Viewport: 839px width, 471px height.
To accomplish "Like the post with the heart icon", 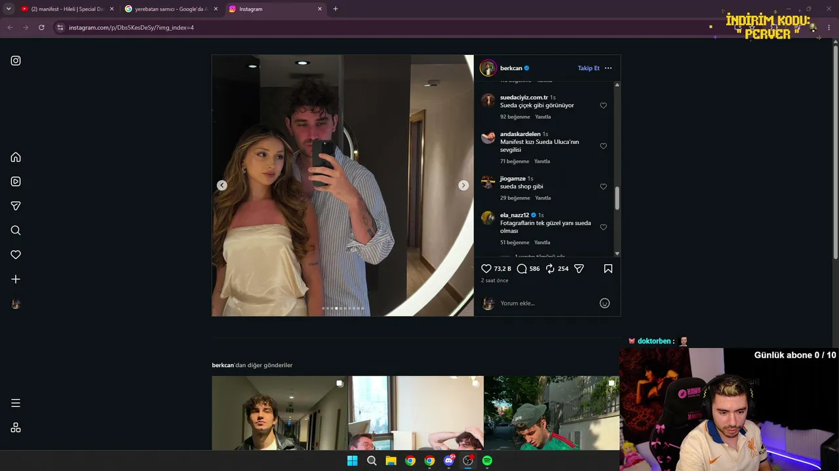I will point(486,268).
